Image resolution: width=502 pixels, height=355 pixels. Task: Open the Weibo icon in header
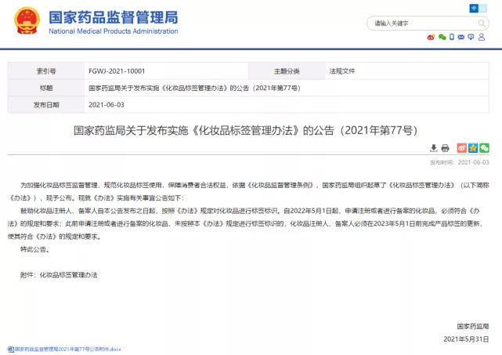431,37
